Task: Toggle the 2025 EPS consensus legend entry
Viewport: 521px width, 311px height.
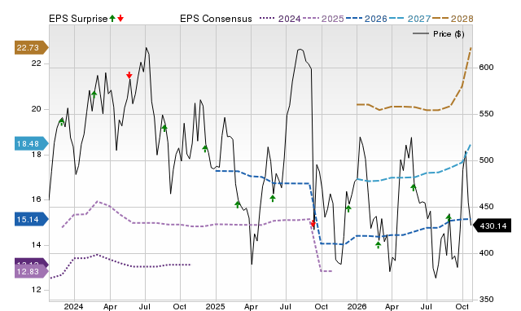Action: point(323,19)
